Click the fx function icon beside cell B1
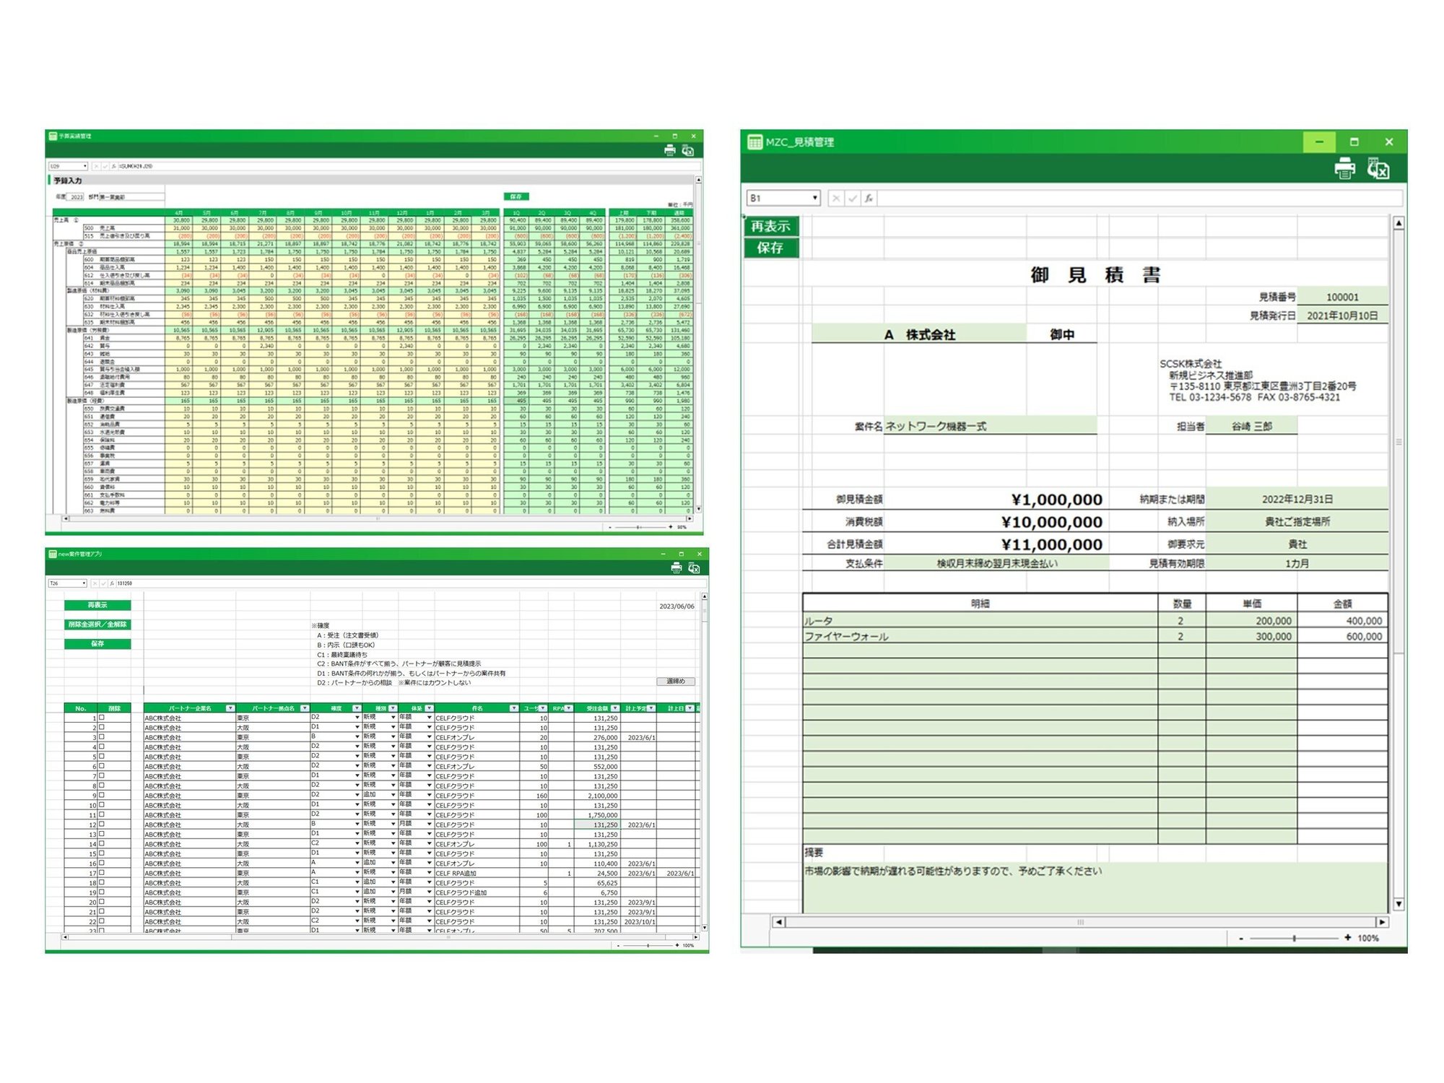This screenshot has height=1083, width=1444. (869, 198)
